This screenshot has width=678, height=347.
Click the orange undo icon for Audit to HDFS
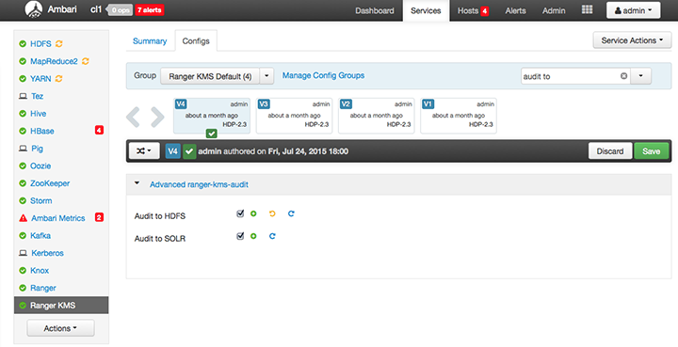click(x=272, y=213)
